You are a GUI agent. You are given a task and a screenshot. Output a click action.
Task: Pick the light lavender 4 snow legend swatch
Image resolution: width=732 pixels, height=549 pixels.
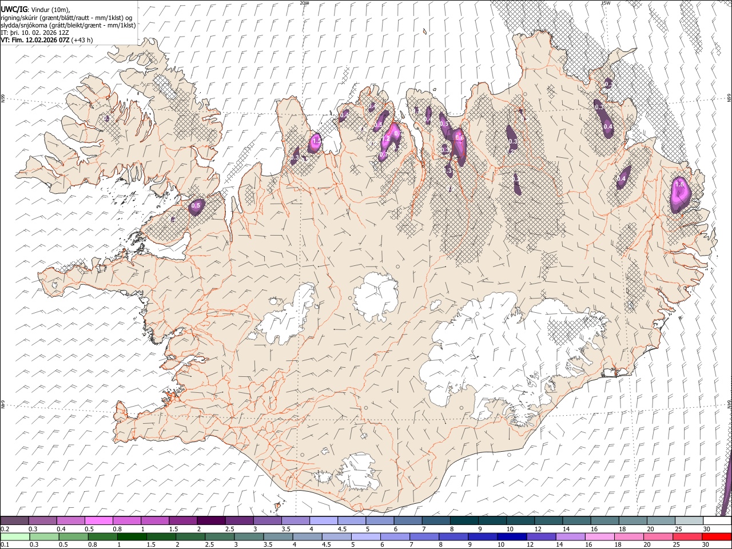323,521
